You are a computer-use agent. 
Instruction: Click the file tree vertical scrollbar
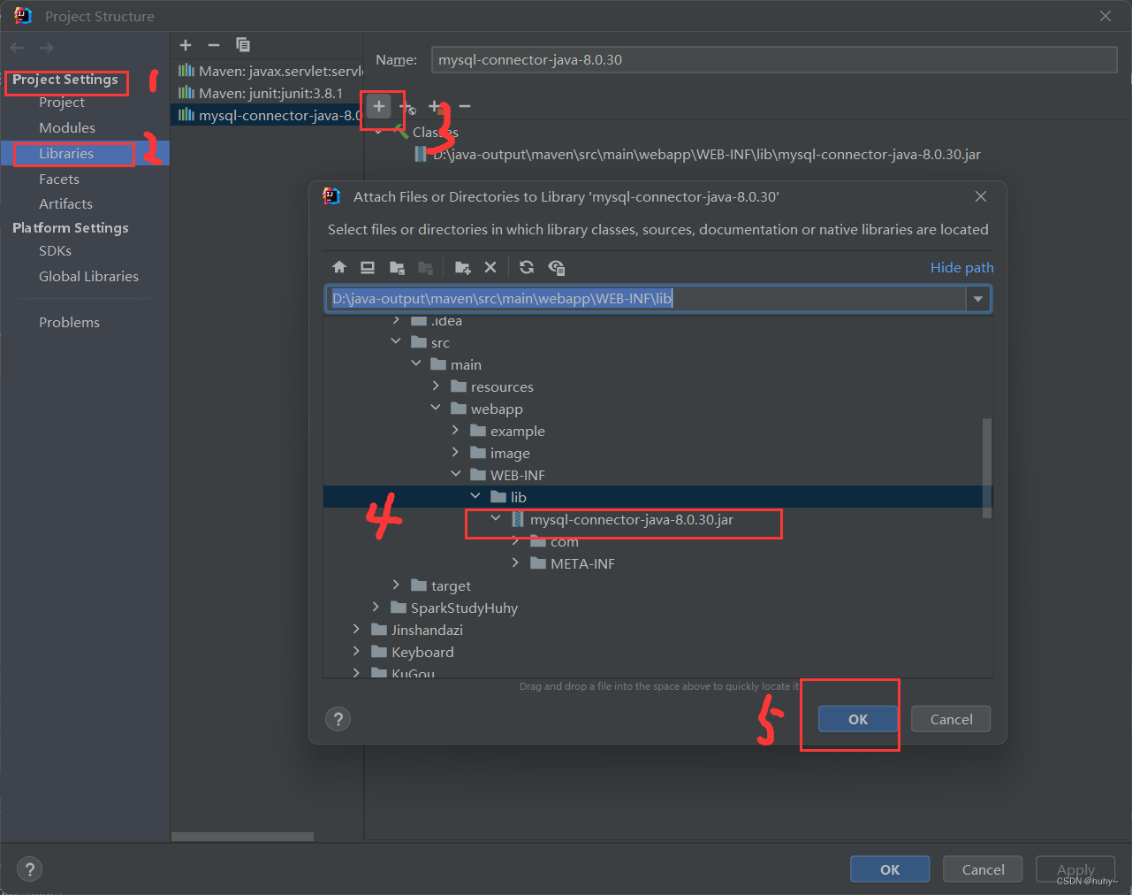(x=987, y=468)
